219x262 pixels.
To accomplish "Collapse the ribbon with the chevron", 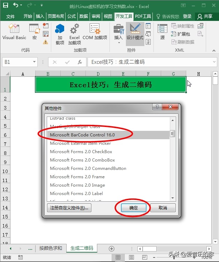I will point(214,50).
